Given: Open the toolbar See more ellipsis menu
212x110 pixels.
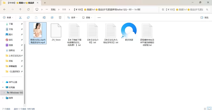Looking at the screenshot, I should pyautogui.click(x=99, y=17).
